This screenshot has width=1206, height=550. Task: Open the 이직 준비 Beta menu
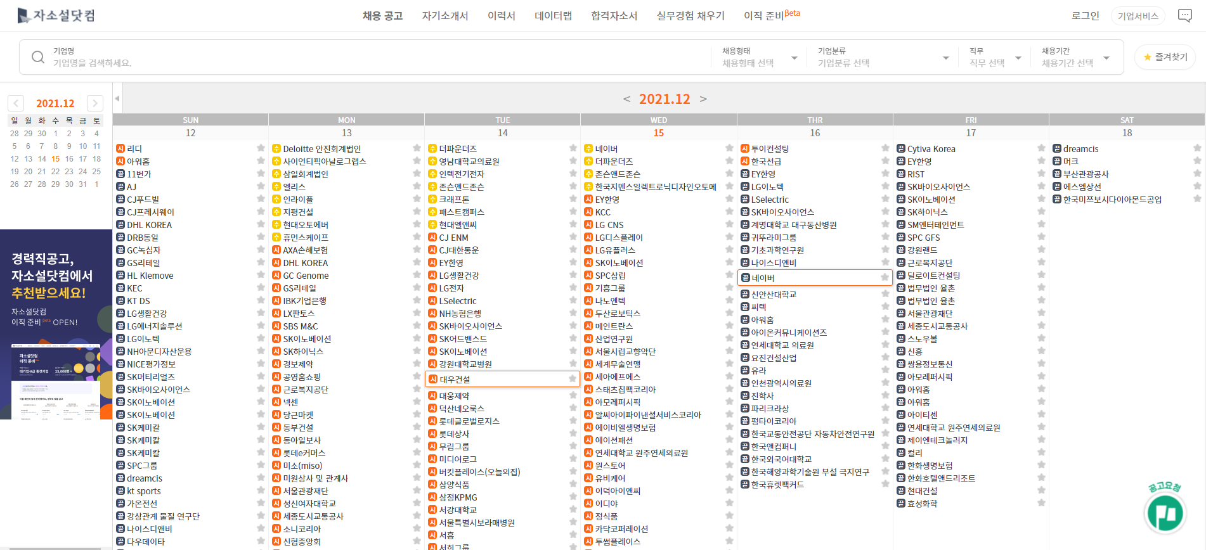[772, 15]
